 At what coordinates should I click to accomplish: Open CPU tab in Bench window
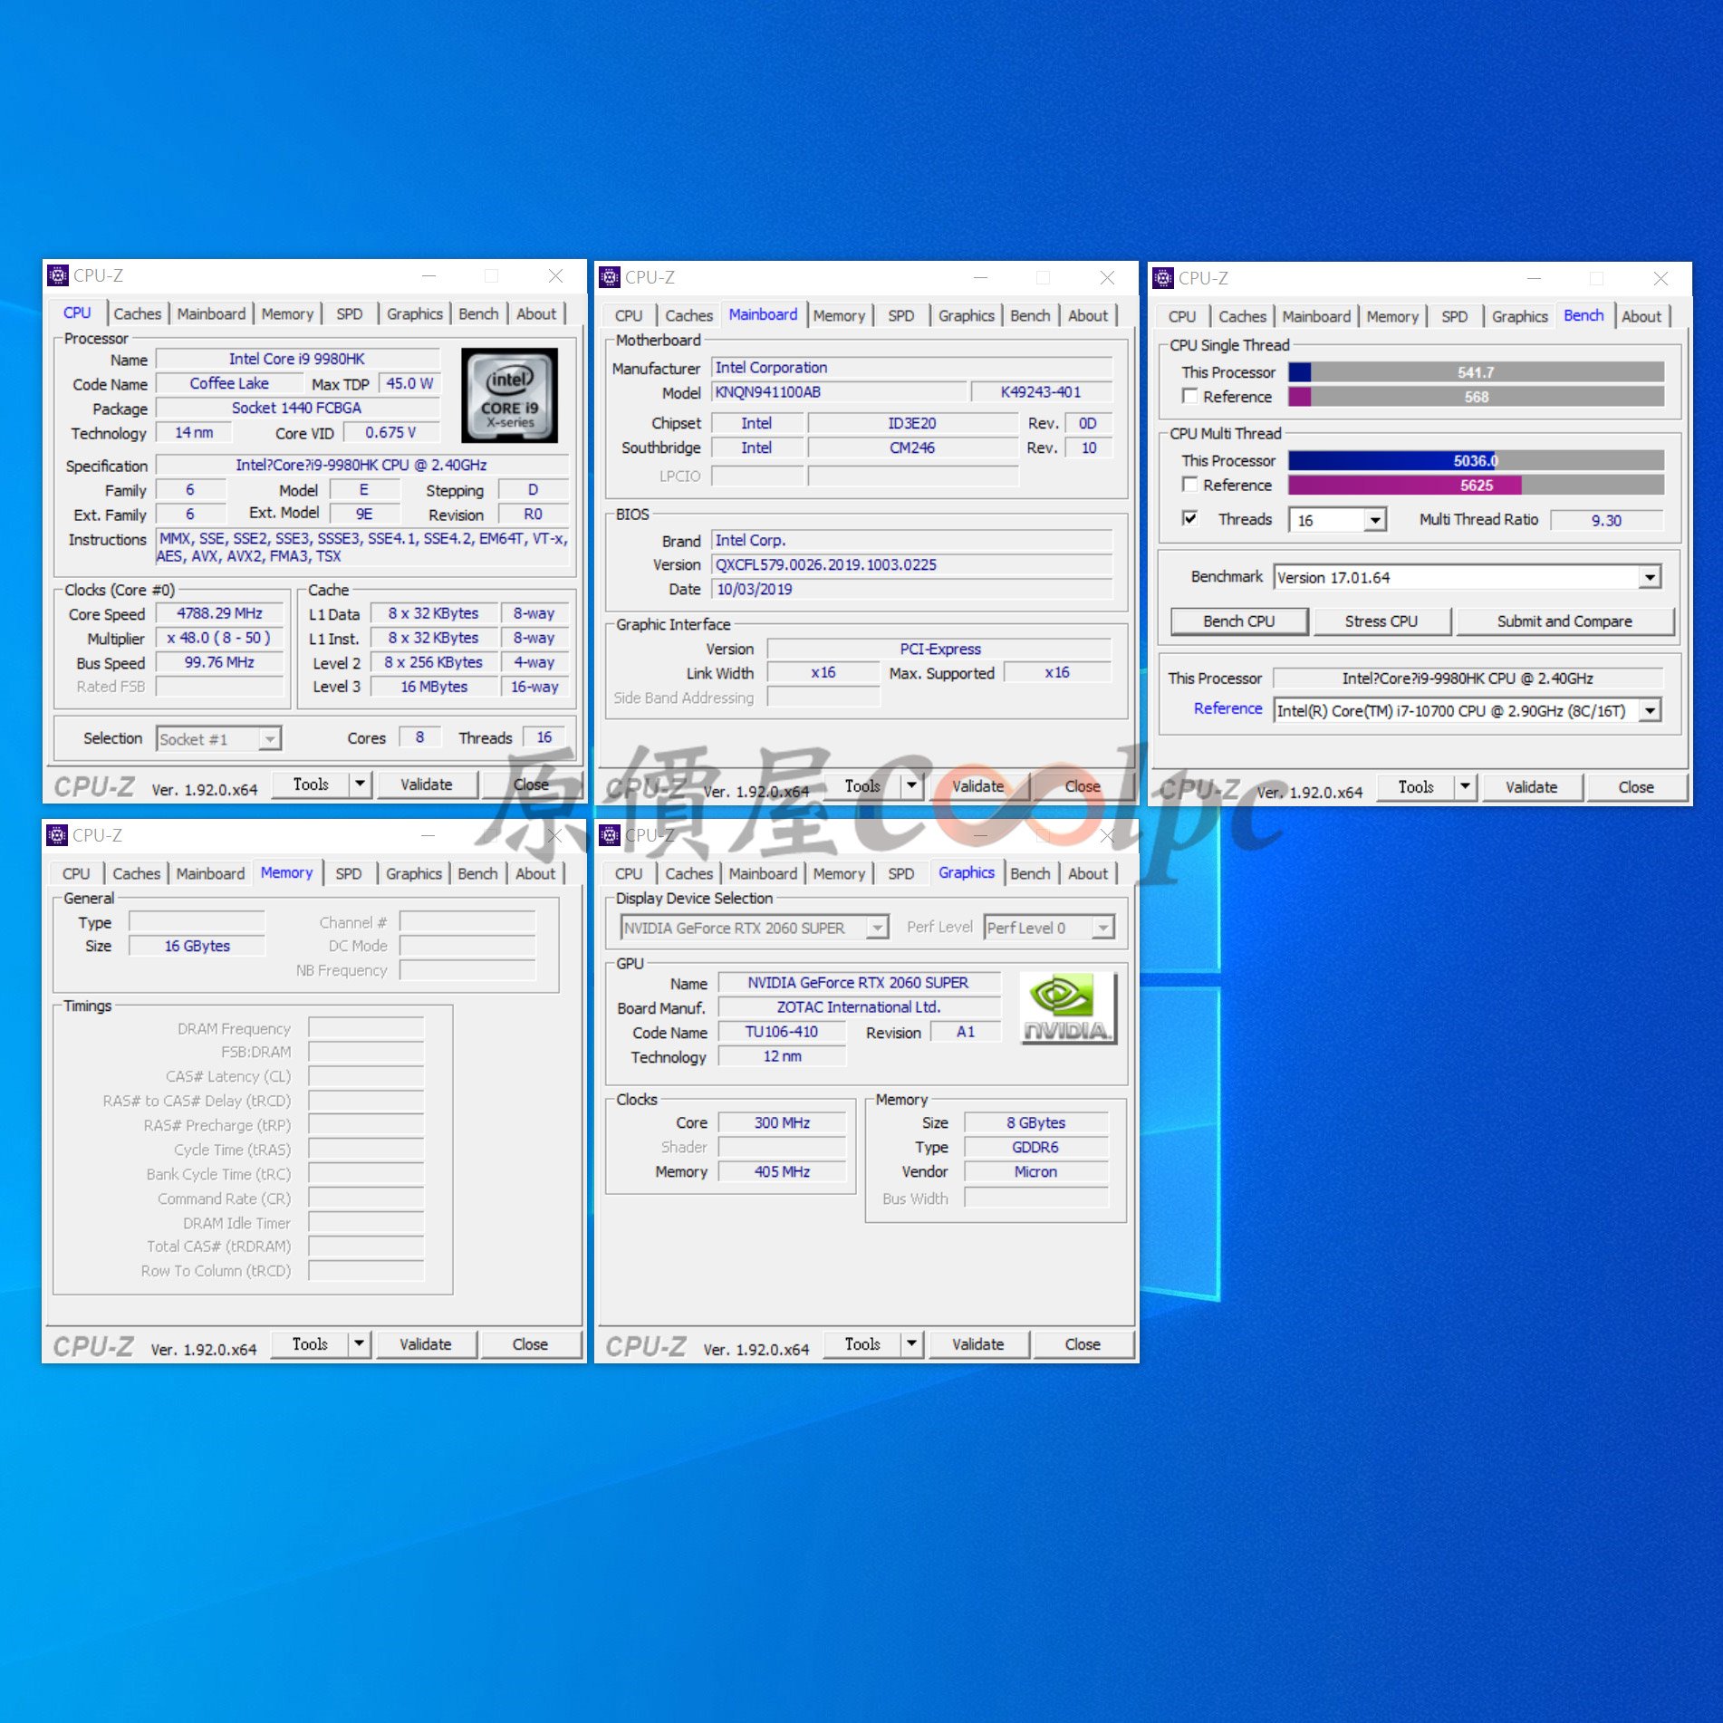(1182, 316)
